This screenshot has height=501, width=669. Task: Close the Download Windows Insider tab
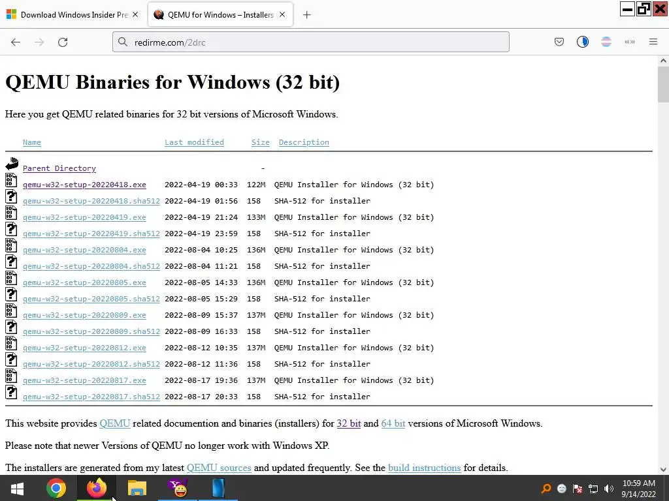click(135, 14)
